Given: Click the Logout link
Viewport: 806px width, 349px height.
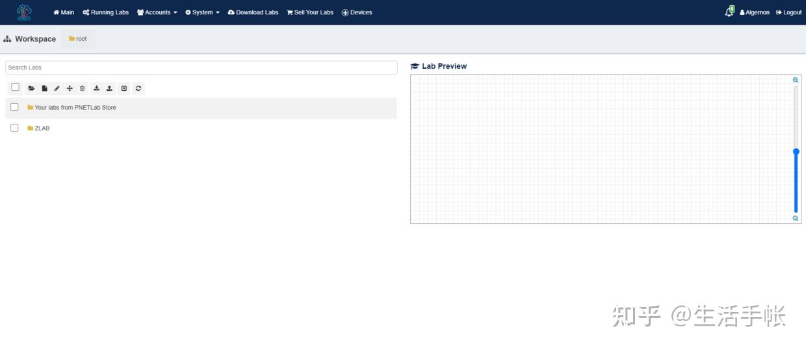Looking at the screenshot, I should coord(788,12).
